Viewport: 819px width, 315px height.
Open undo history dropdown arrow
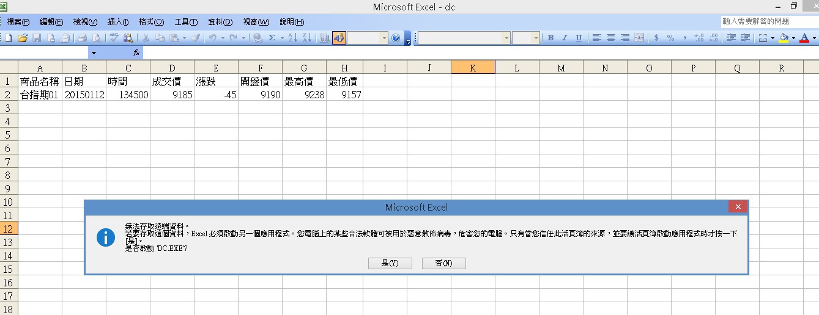point(223,38)
